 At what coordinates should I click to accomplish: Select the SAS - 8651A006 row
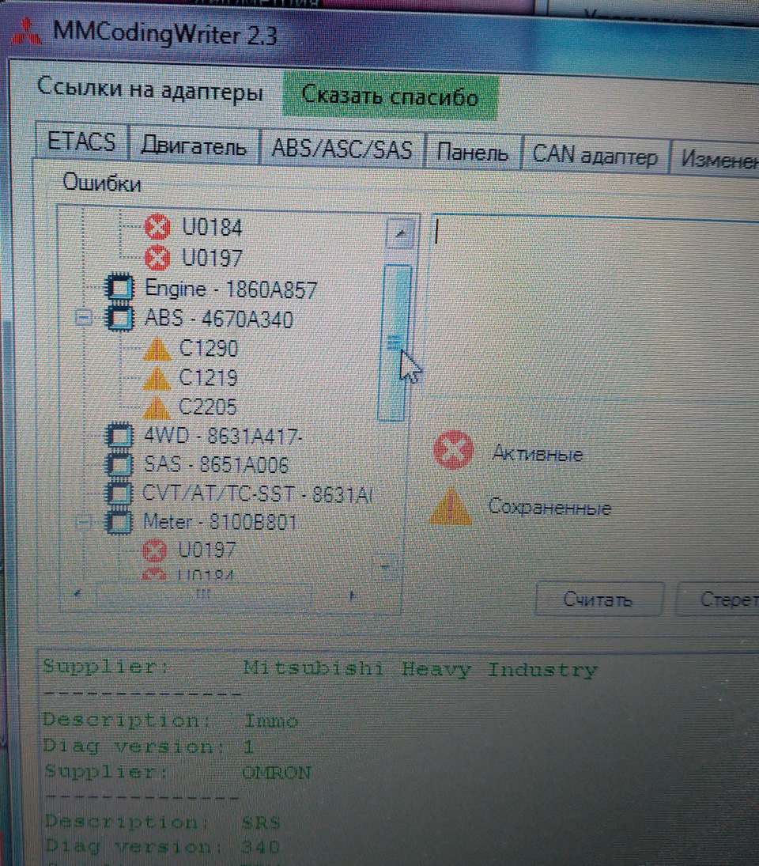point(216,464)
